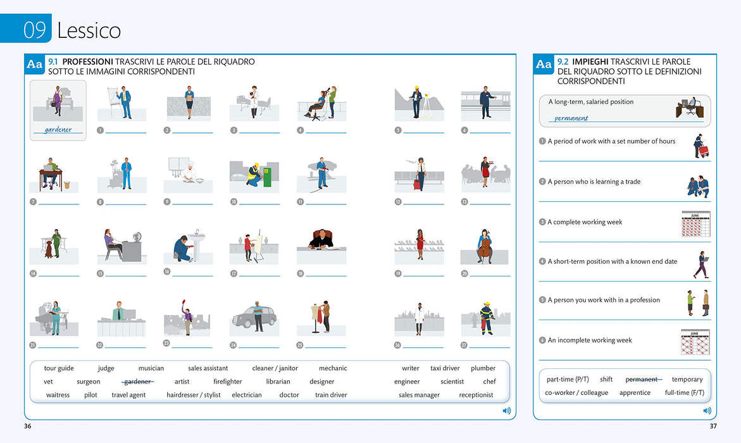Click the page number 37
The image size is (741, 443).
(x=713, y=426)
